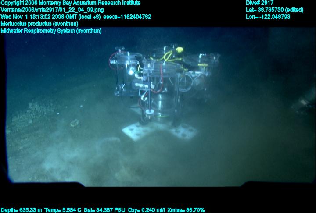
Task: Click the Lon= -122.046793 readout
Action: pyautogui.click(x=268, y=17)
